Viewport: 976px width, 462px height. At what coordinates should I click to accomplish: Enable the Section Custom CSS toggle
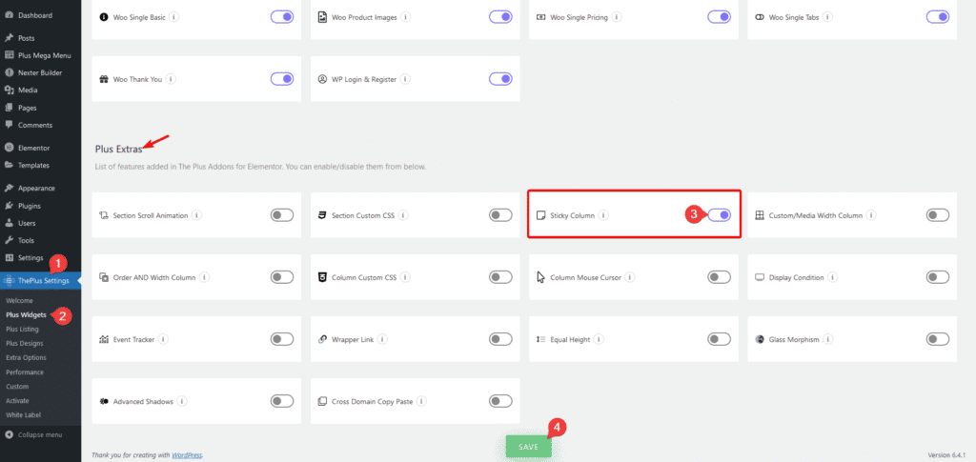(x=500, y=215)
